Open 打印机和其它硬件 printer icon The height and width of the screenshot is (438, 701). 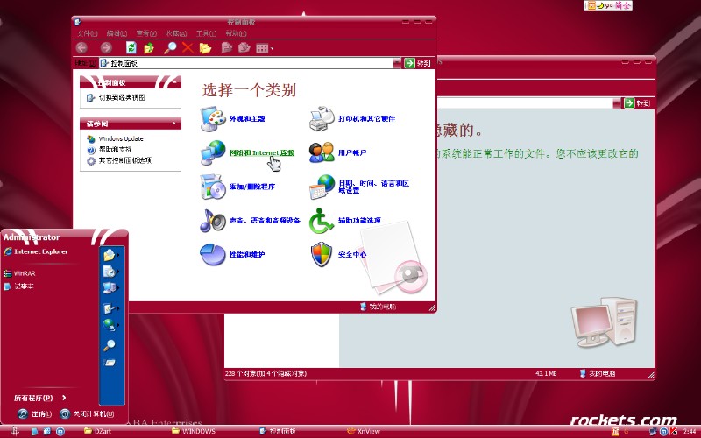pyautogui.click(x=322, y=118)
